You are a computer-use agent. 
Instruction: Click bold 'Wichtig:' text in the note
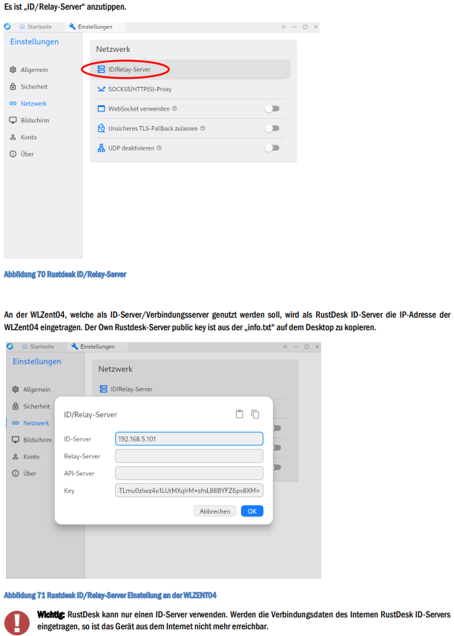51,614
